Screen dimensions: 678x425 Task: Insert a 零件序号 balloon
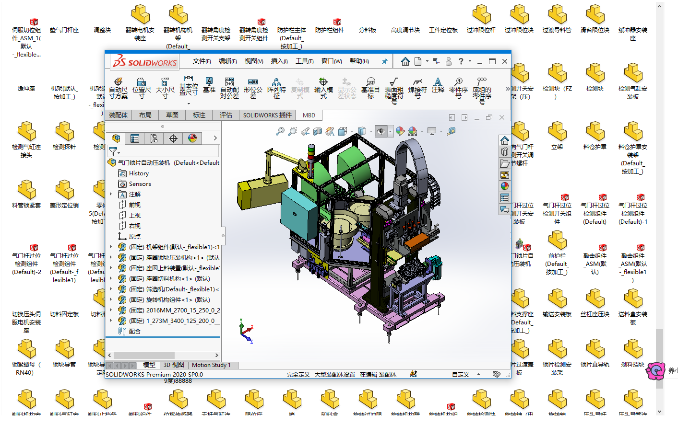[x=458, y=88]
